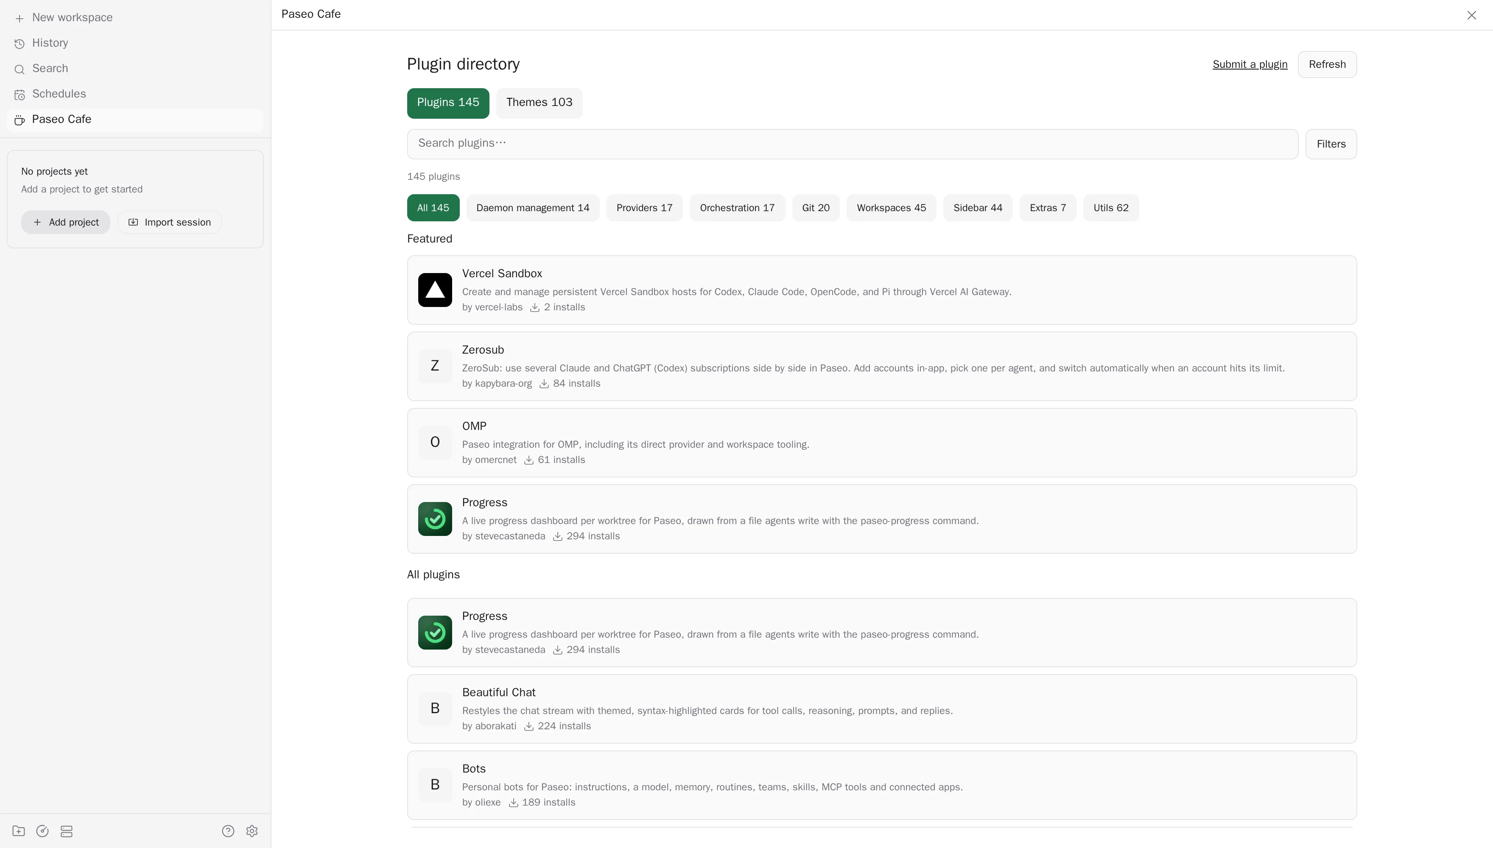Image resolution: width=1493 pixels, height=848 pixels.
Task: Open the Zerosub plugin title
Action: click(483, 349)
